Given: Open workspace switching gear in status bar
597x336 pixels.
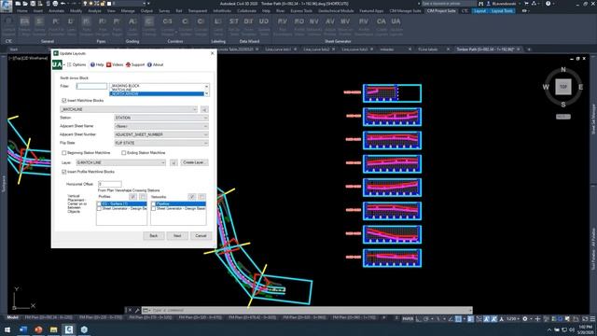Looking at the screenshot, I should pyautogui.click(x=525, y=319).
